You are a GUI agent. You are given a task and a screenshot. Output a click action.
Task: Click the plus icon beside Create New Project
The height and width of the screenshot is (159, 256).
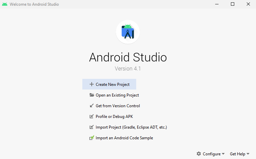point(92,84)
